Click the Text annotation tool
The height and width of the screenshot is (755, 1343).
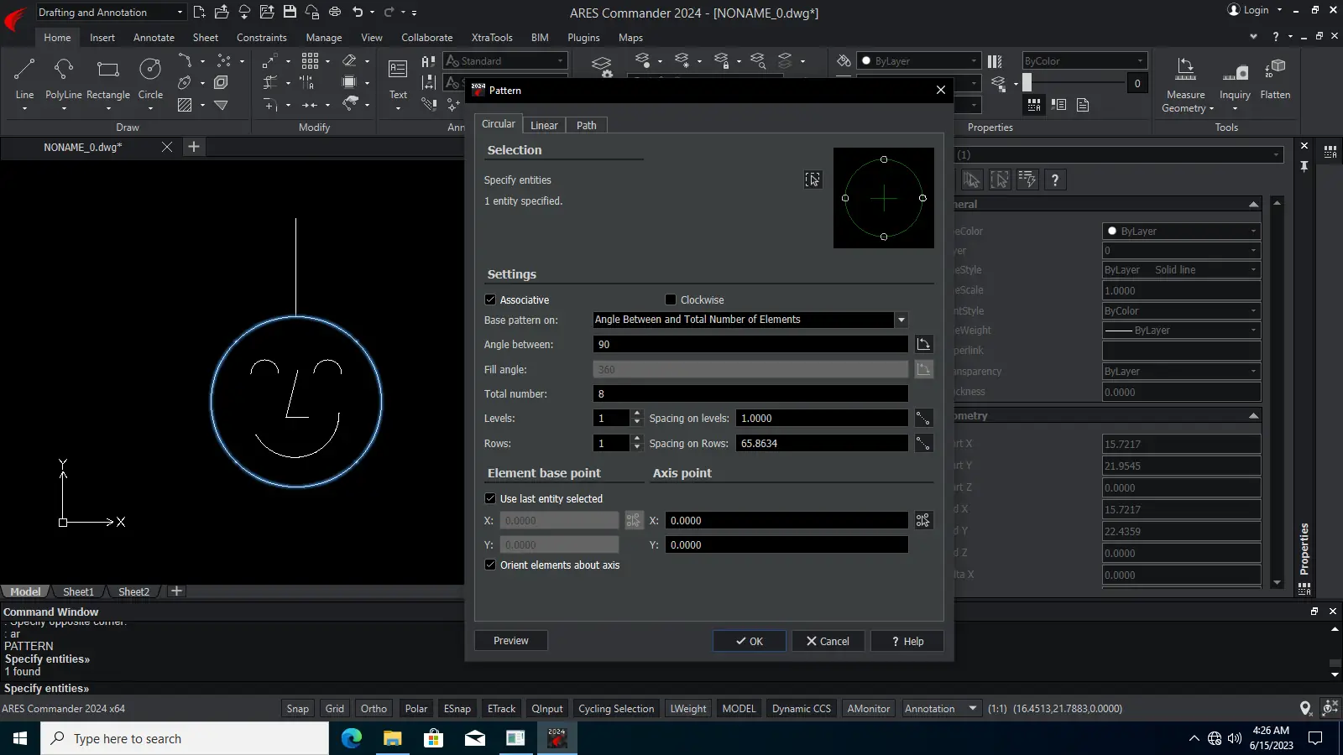(398, 71)
